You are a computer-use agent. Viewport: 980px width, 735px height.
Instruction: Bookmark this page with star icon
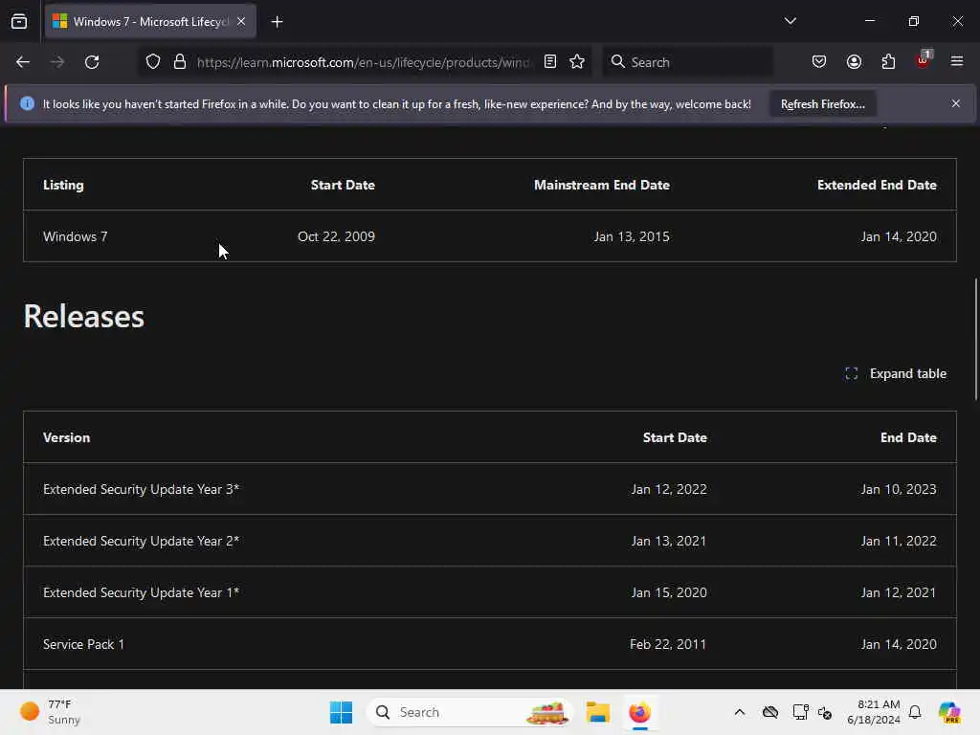coord(577,61)
